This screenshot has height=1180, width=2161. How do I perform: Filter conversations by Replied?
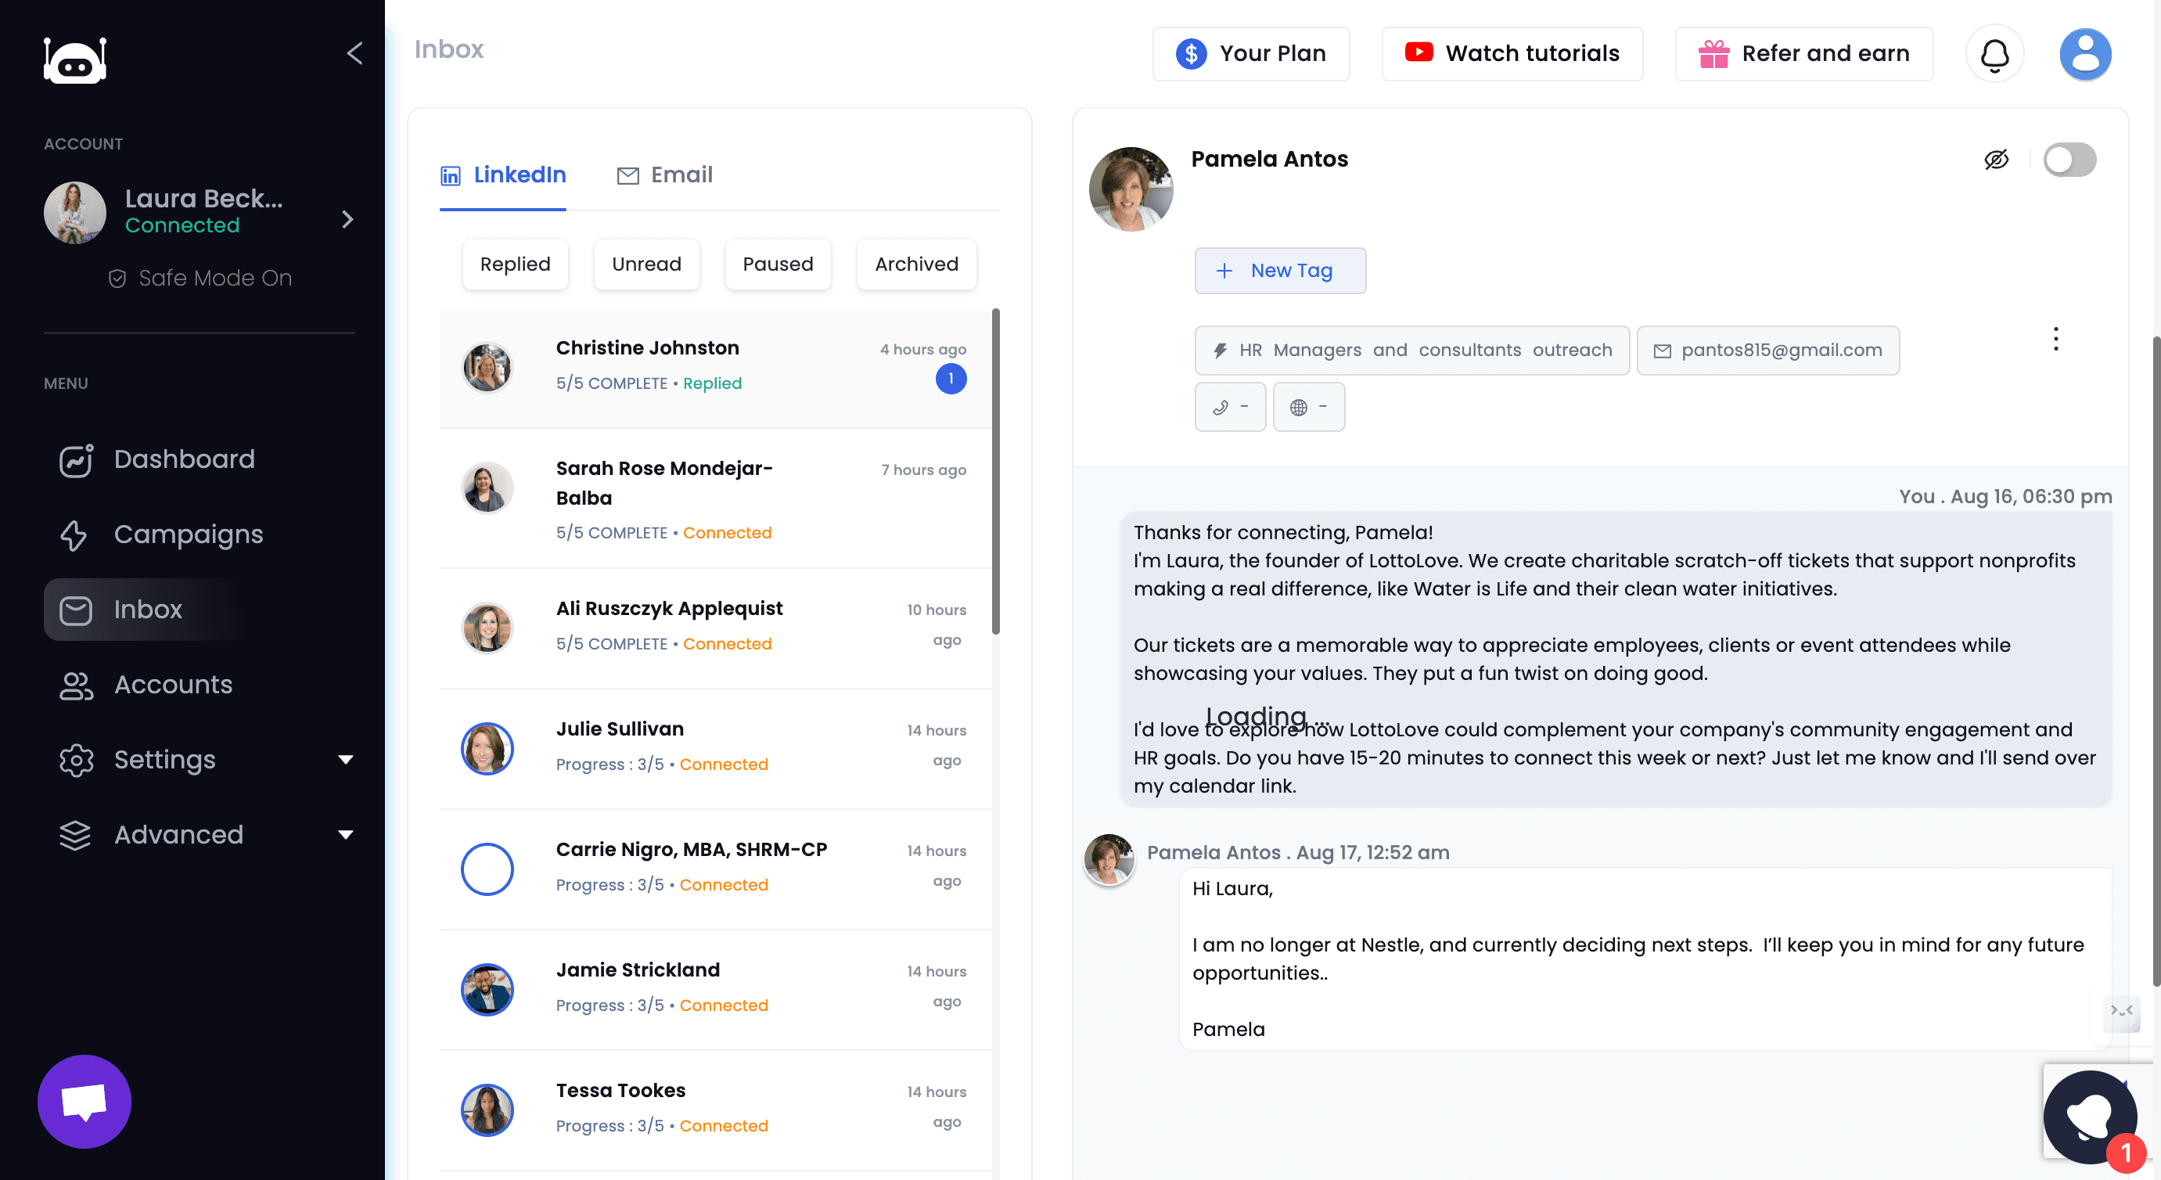(515, 264)
